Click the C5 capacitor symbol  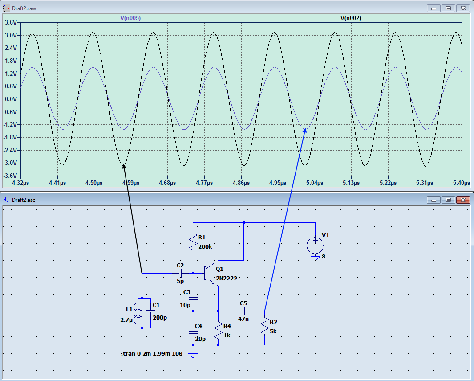coord(243,311)
